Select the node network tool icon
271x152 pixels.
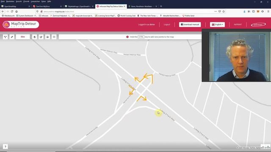click(6, 37)
